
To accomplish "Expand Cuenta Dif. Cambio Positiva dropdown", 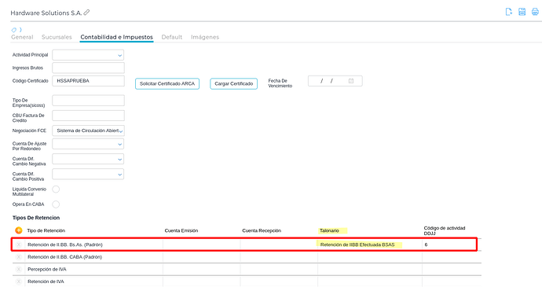I will pos(88,175).
